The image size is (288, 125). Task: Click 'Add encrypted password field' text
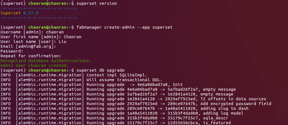[x=236, y=104]
